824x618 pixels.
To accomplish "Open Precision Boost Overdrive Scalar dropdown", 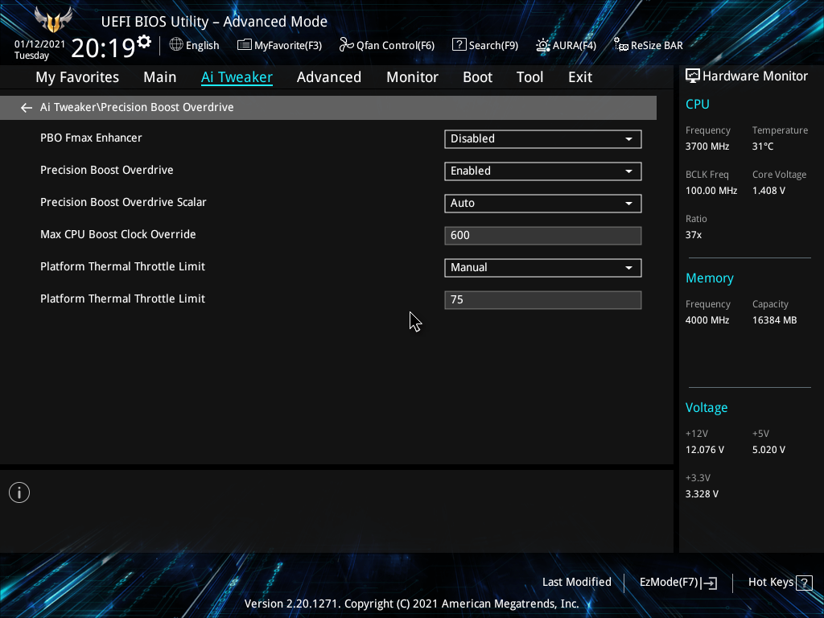I will (x=543, y=204).
